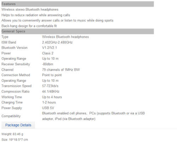Open the Package Details tab
This screenshot has width=177, height=143.
pos(18,125)
